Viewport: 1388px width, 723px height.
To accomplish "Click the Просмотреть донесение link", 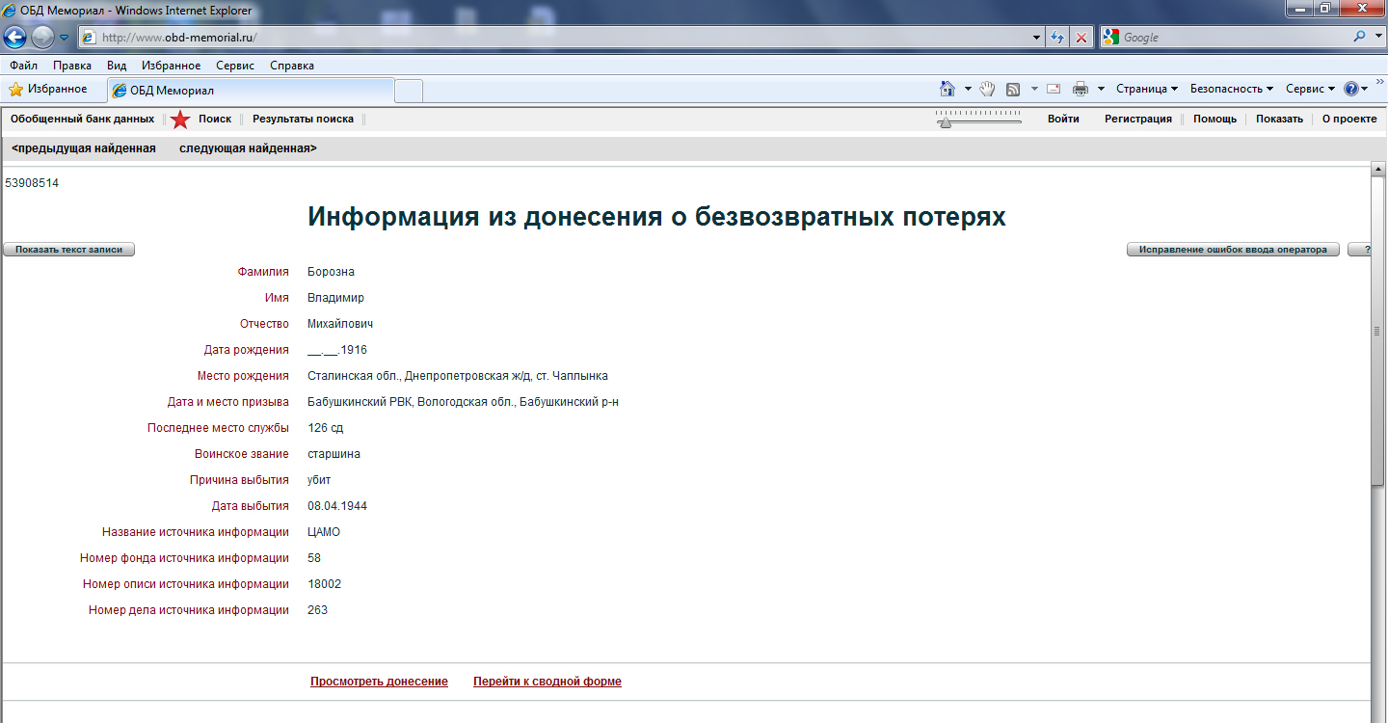I will coord(379,682).
